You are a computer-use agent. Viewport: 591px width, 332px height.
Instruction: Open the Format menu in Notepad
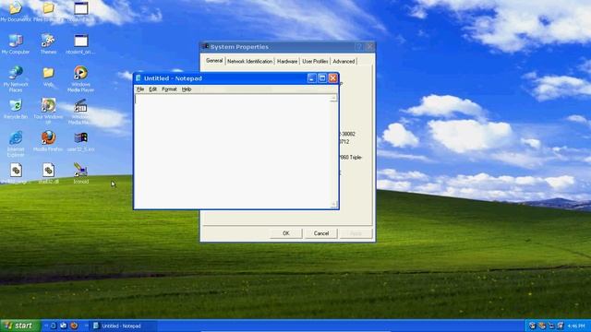pyautogui.click(x=169, y=89)
